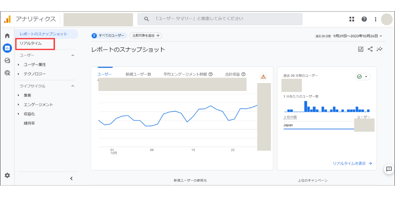Click the Japan country row
Screen dimensions: 395x197
[319, 125]
